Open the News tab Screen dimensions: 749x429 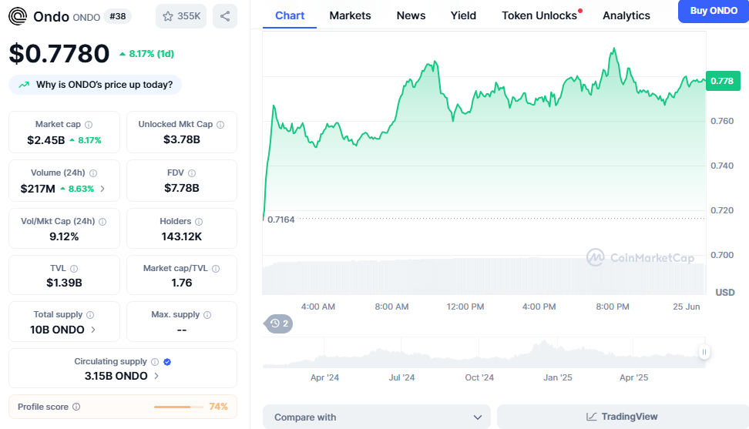411,15
